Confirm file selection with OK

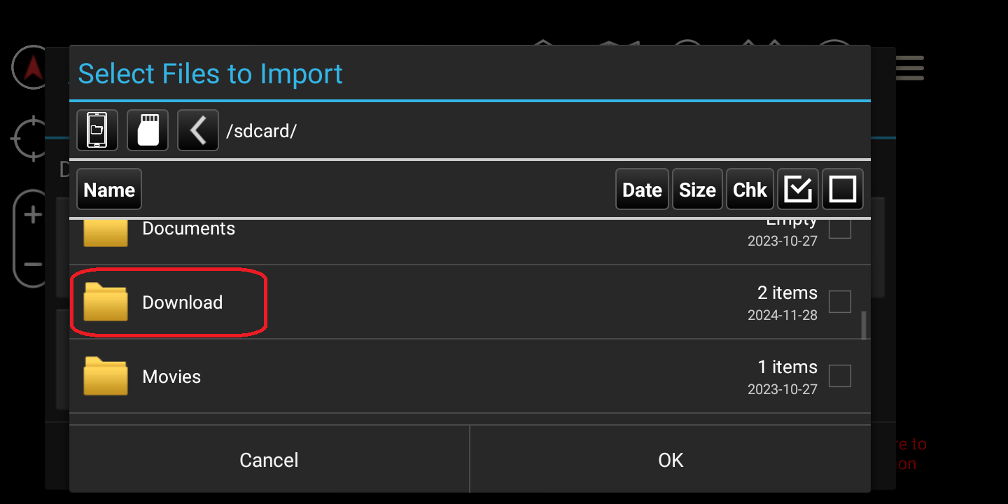(670, 460)
